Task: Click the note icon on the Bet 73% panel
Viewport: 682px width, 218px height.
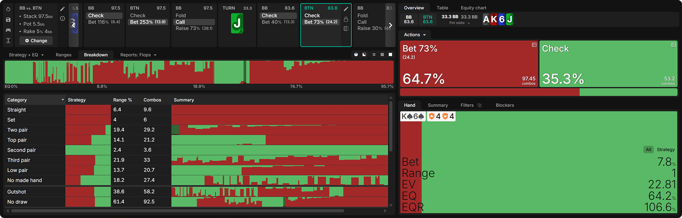Action: pyautogui.click(x=534, y=45)
